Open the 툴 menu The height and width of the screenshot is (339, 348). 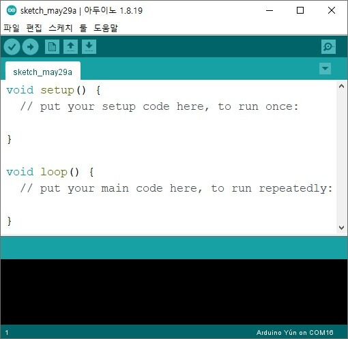click(x=83, y=28)
